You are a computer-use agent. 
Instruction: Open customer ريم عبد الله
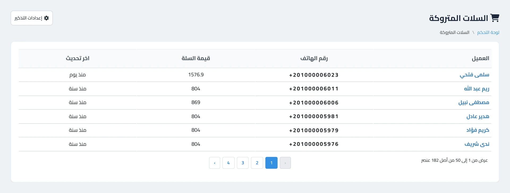click(477, 89)
